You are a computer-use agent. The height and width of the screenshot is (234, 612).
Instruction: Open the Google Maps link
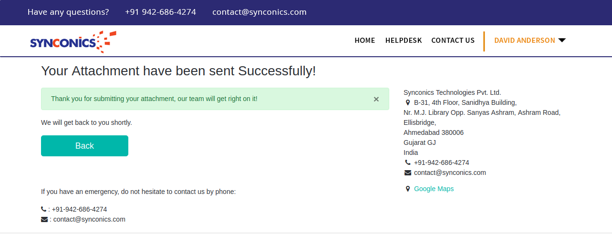click(x=434, y=189)
